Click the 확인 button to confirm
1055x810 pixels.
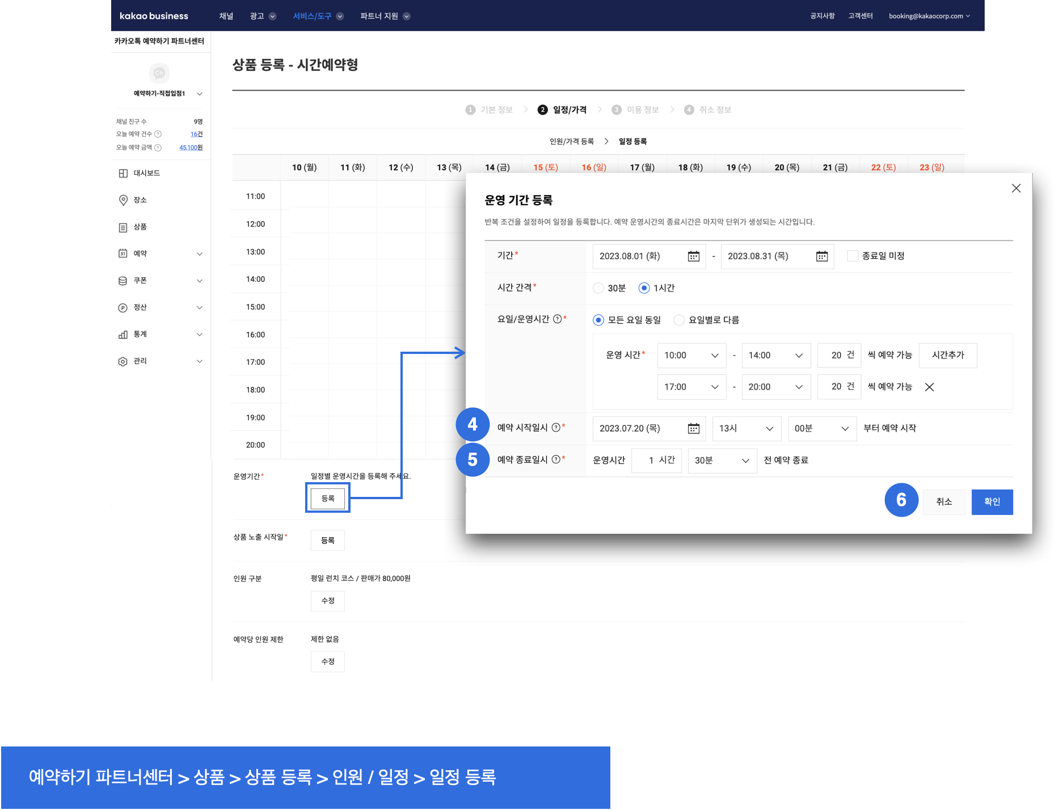pyautogui.click(x=991, y=502)
